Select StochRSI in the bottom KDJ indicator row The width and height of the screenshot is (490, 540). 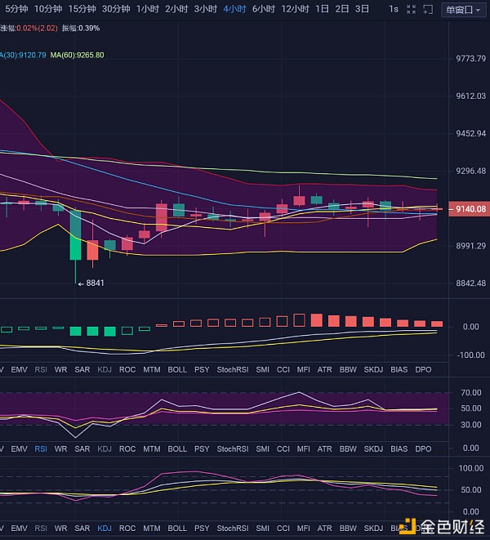pos(233,528)
